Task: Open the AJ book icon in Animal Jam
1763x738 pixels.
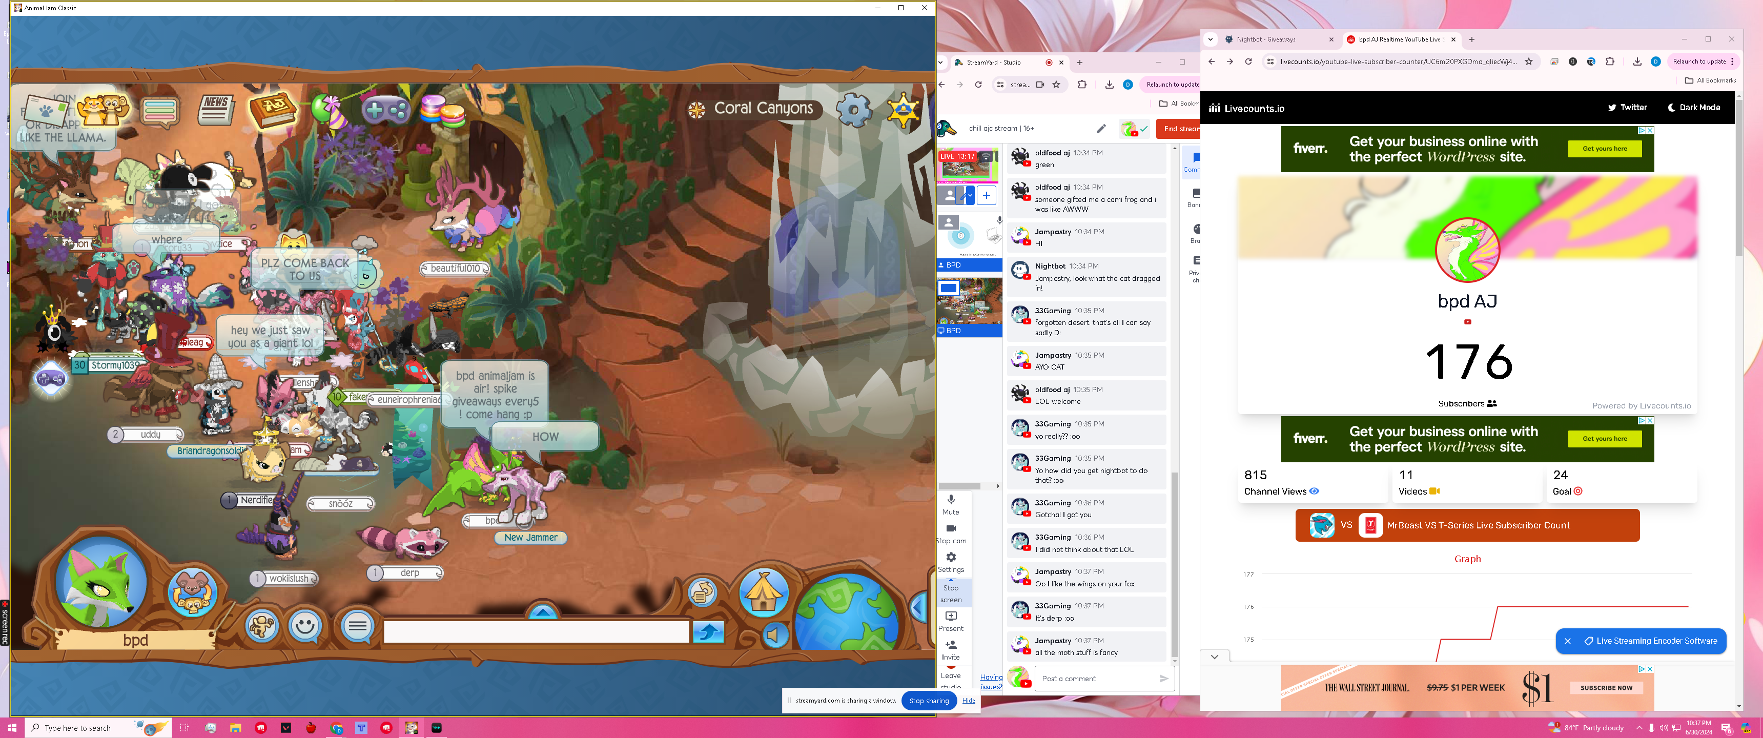Action: tap(273, 110)
